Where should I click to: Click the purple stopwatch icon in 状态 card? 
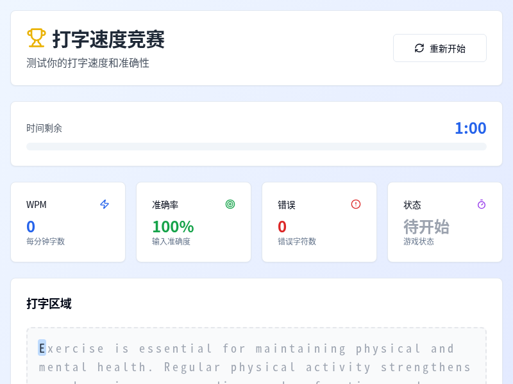coord(482,204)
